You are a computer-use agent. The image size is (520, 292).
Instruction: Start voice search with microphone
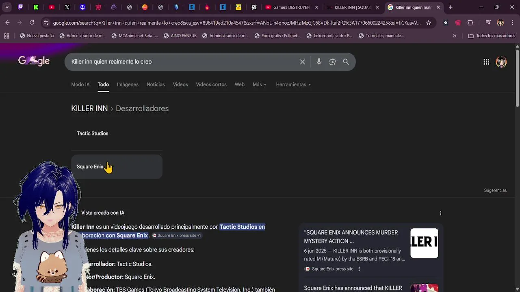[x=319, y=62]
